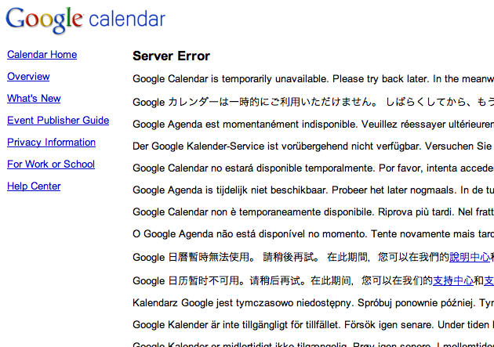This screenshot has width=494, height=347.
Task: Open the Calendar Home link
Action: 42,55
